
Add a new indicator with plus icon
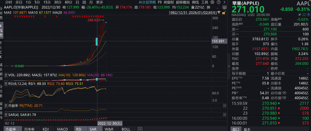click(x=140, y=129)
